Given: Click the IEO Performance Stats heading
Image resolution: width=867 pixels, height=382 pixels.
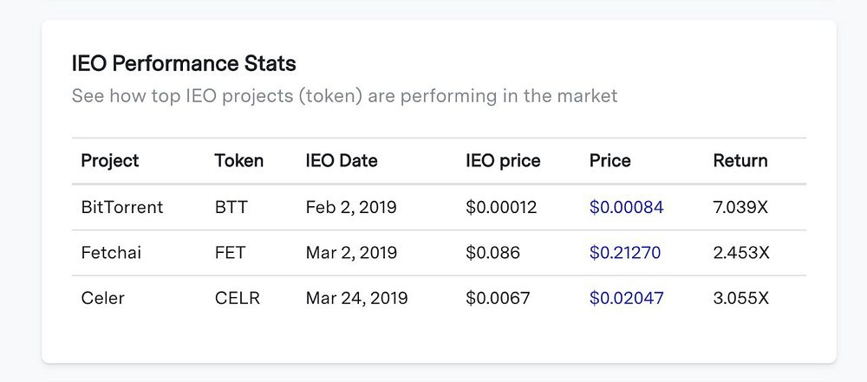Looking at the screenshot, I should [184, 63].
